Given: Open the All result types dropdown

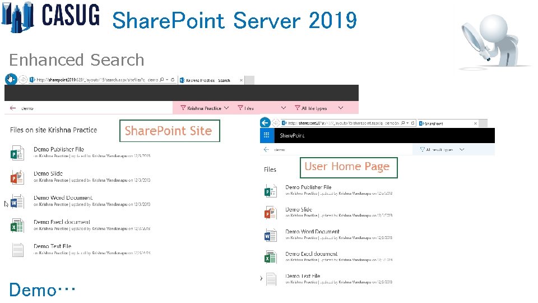Looking at the screenshot, I should [442, 149].
